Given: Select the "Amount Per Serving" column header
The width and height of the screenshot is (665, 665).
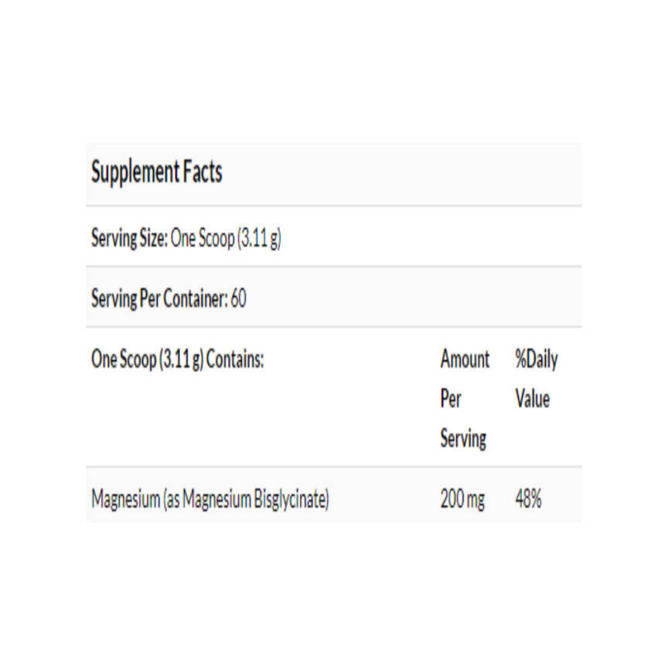Looking at the screenshot, I should click(464, 399).
